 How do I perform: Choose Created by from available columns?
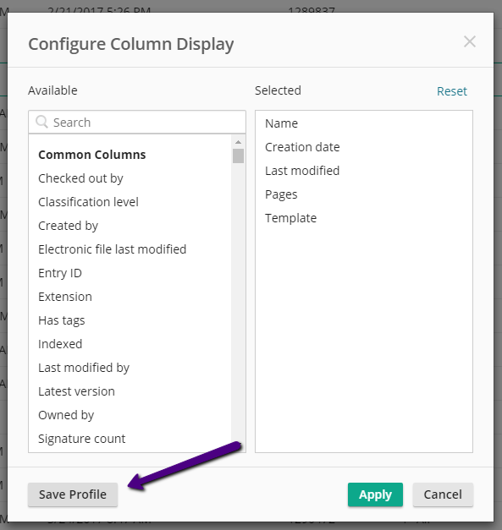pos(68,226)
